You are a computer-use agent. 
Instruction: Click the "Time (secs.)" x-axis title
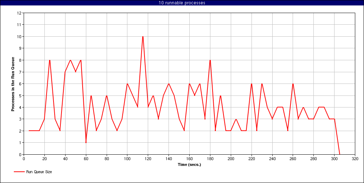click(x=189, y=165)
